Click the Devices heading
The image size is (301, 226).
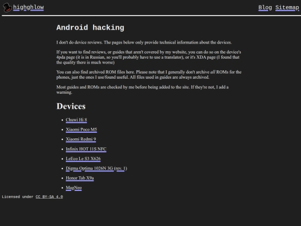(71, 106)
